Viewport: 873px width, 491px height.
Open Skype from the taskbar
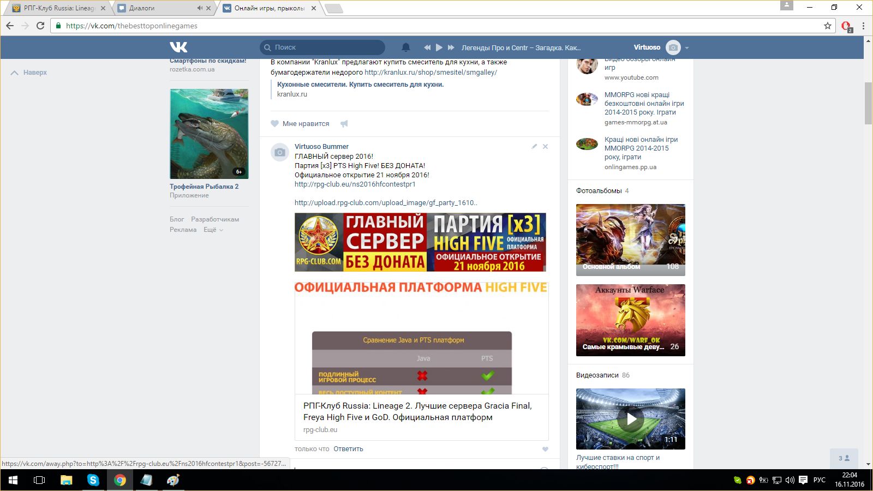tap(93, 480)
